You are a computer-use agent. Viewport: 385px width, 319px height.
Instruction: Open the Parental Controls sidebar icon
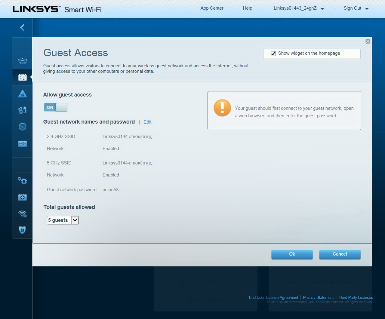pos(23,94)
